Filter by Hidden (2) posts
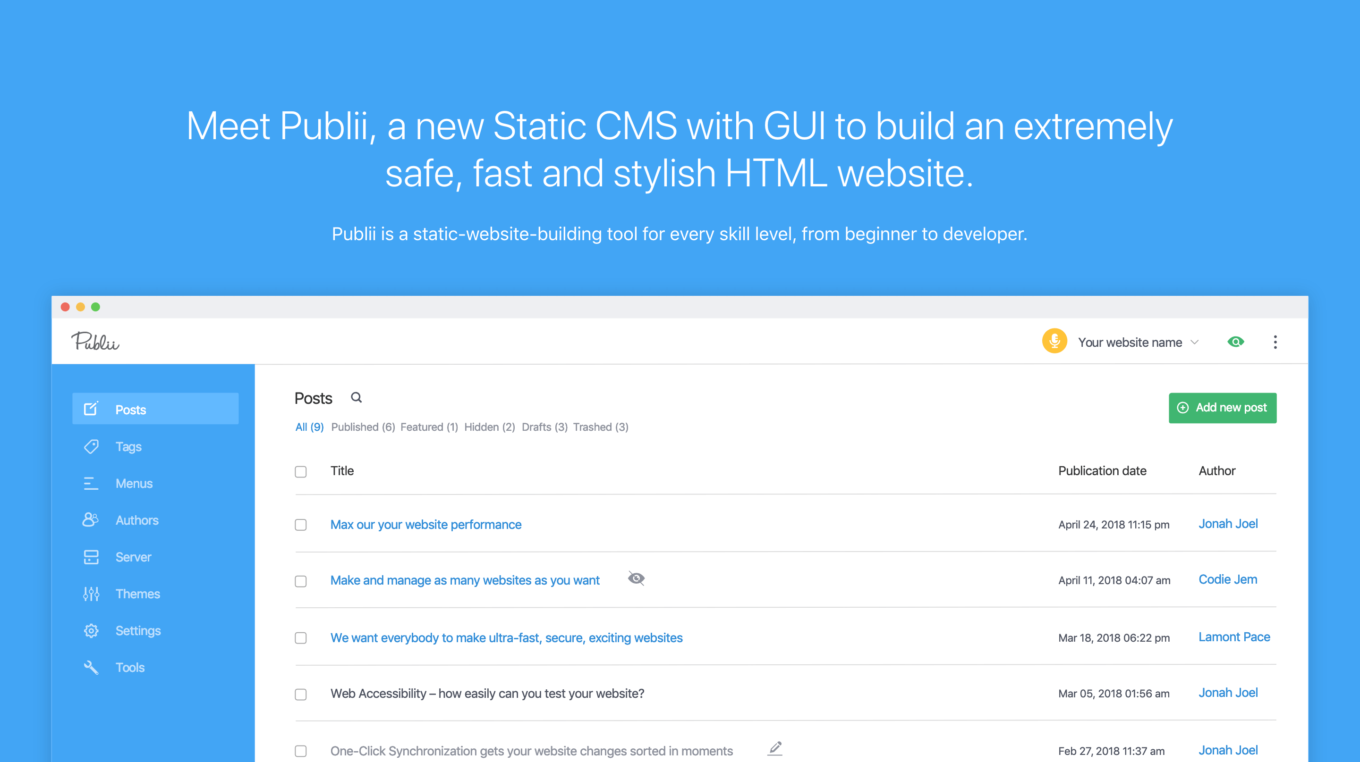The image size is (1360, 762). pyautogui.click(x=489, y=427)
